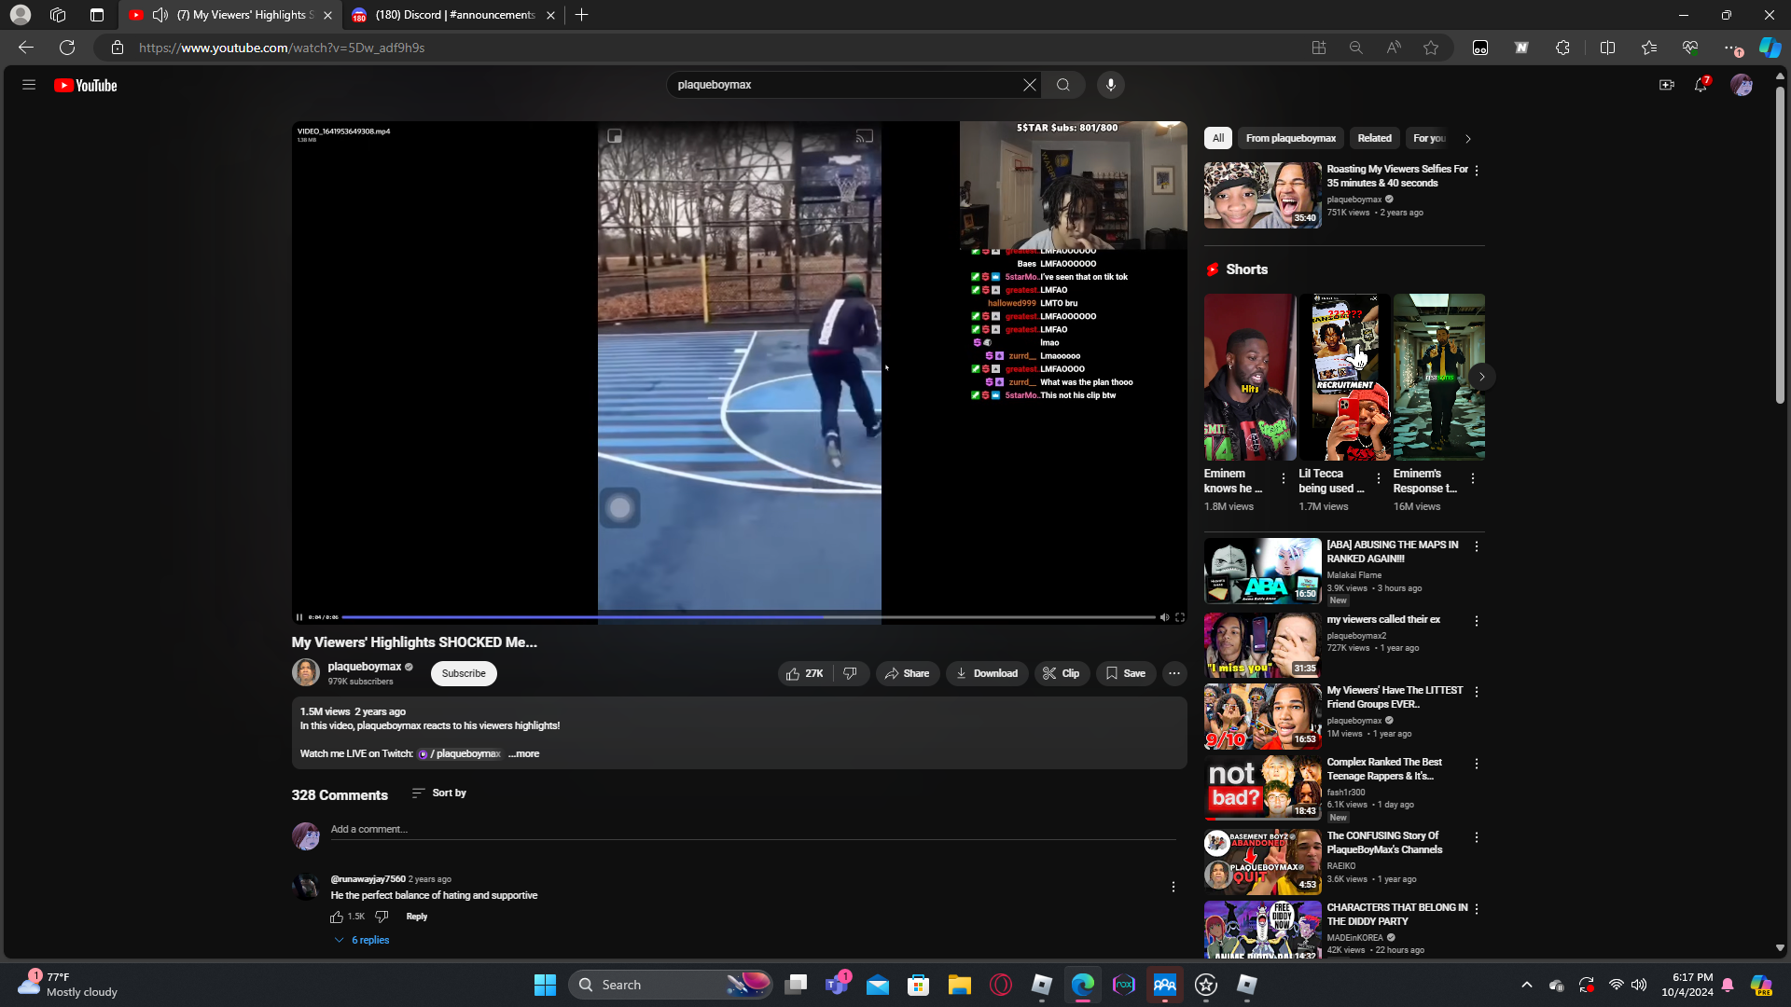Download the video
Screen dimensions: 1791x1007
987,673
